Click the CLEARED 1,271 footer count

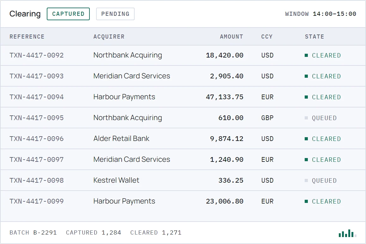tap(156, 233)
